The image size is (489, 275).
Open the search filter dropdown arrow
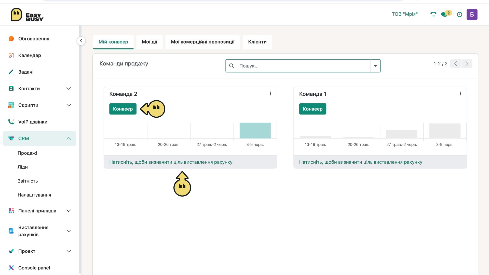(x=375, y=66)
